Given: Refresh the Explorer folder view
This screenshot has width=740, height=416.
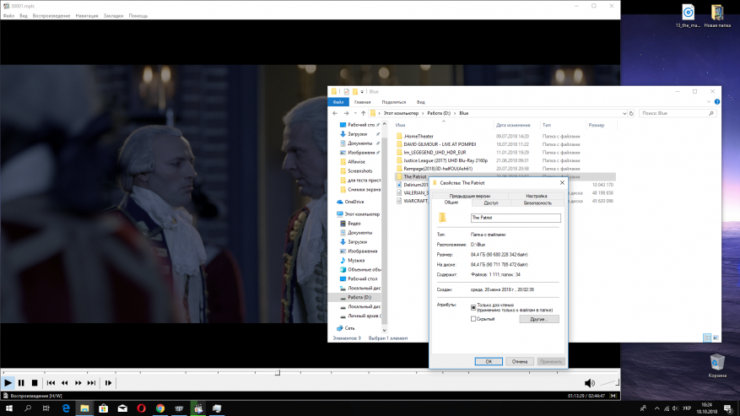Looking at the screenshot, I should tap(631, 113).
